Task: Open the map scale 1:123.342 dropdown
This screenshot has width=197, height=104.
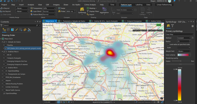Action: tap(55, 102)
